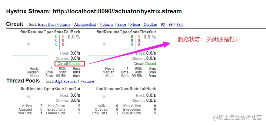Click the sparkline graph of FailBack circuit

[30, 56]
